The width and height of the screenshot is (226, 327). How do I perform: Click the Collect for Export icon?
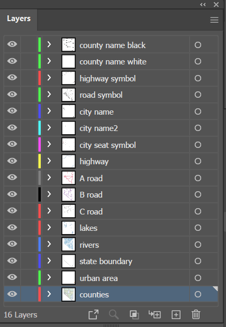93,314
